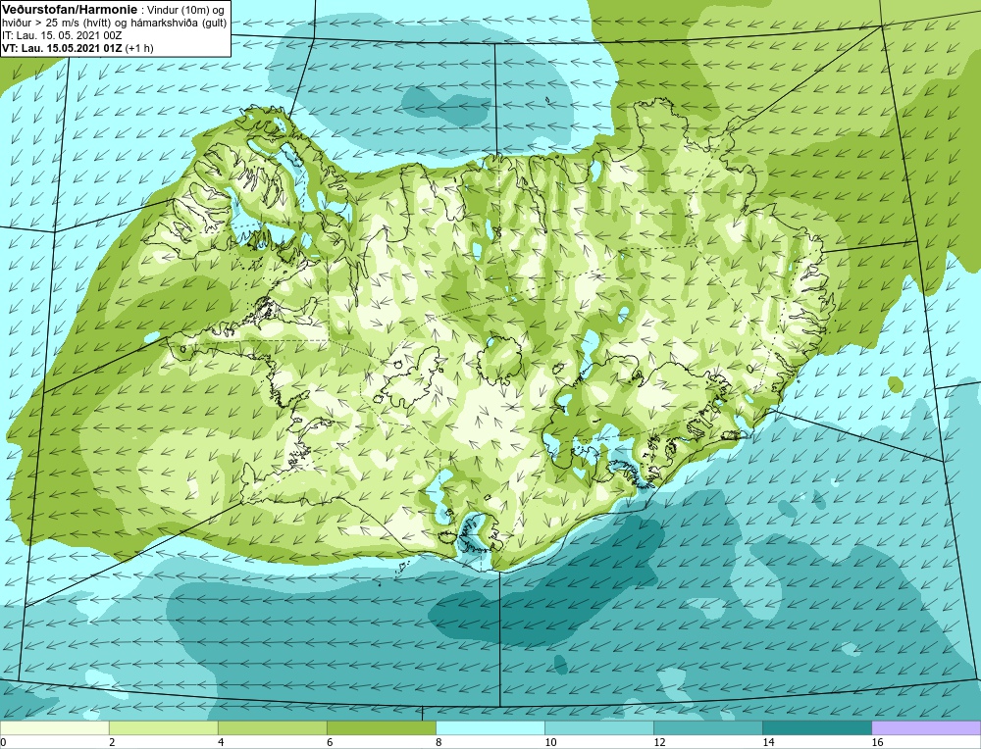The height and width of the screenshot is (749, 981).
Task: Click the light green 2–4 legend swatch
Action: coord(163,727)
